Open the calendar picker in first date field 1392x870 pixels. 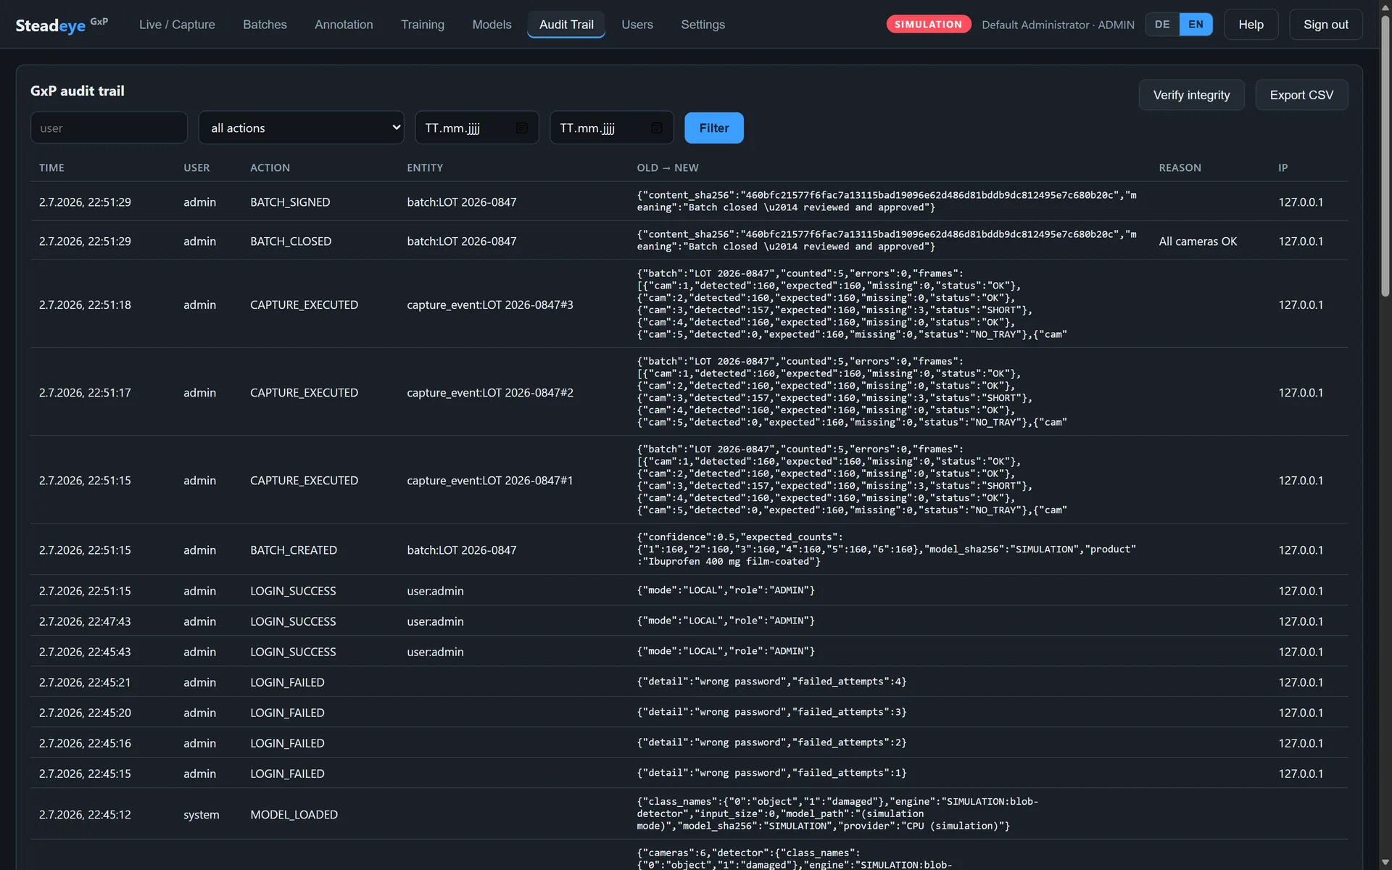(521, 128)
